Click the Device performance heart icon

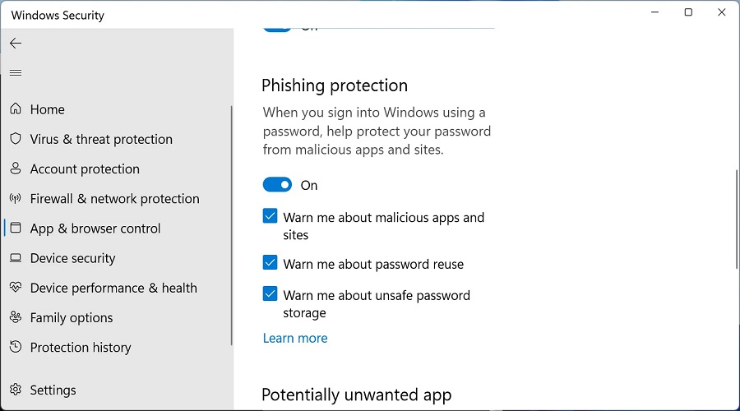point(15,288)
